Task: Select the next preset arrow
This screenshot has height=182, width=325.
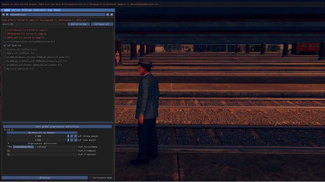Action: pos(7,15)
